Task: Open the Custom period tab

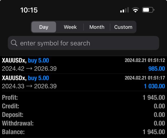Action: pyautogui.click(x=123, y=27)
